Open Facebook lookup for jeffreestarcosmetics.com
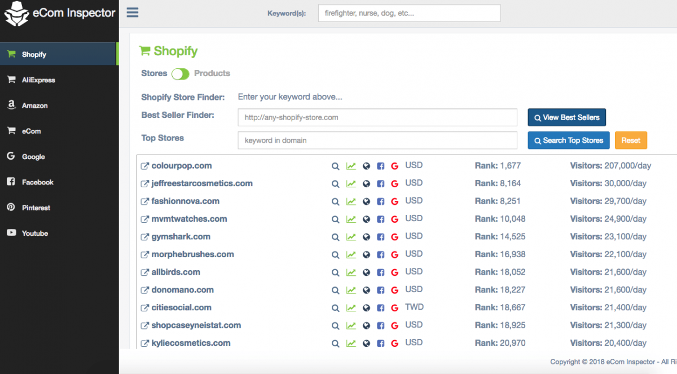Viewport: 677px width, 374px height. (380, 183)
